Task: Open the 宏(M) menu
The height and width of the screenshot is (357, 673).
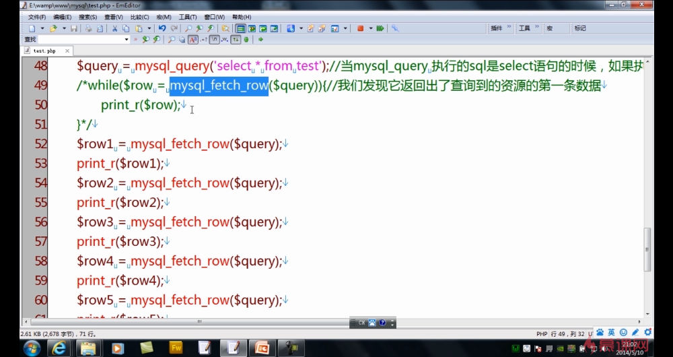Action: pos(164,18)
